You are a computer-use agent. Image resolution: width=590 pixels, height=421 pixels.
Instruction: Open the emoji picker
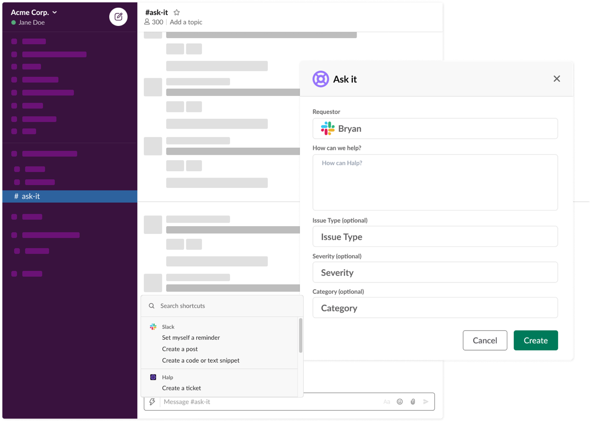tap(400, 402)
